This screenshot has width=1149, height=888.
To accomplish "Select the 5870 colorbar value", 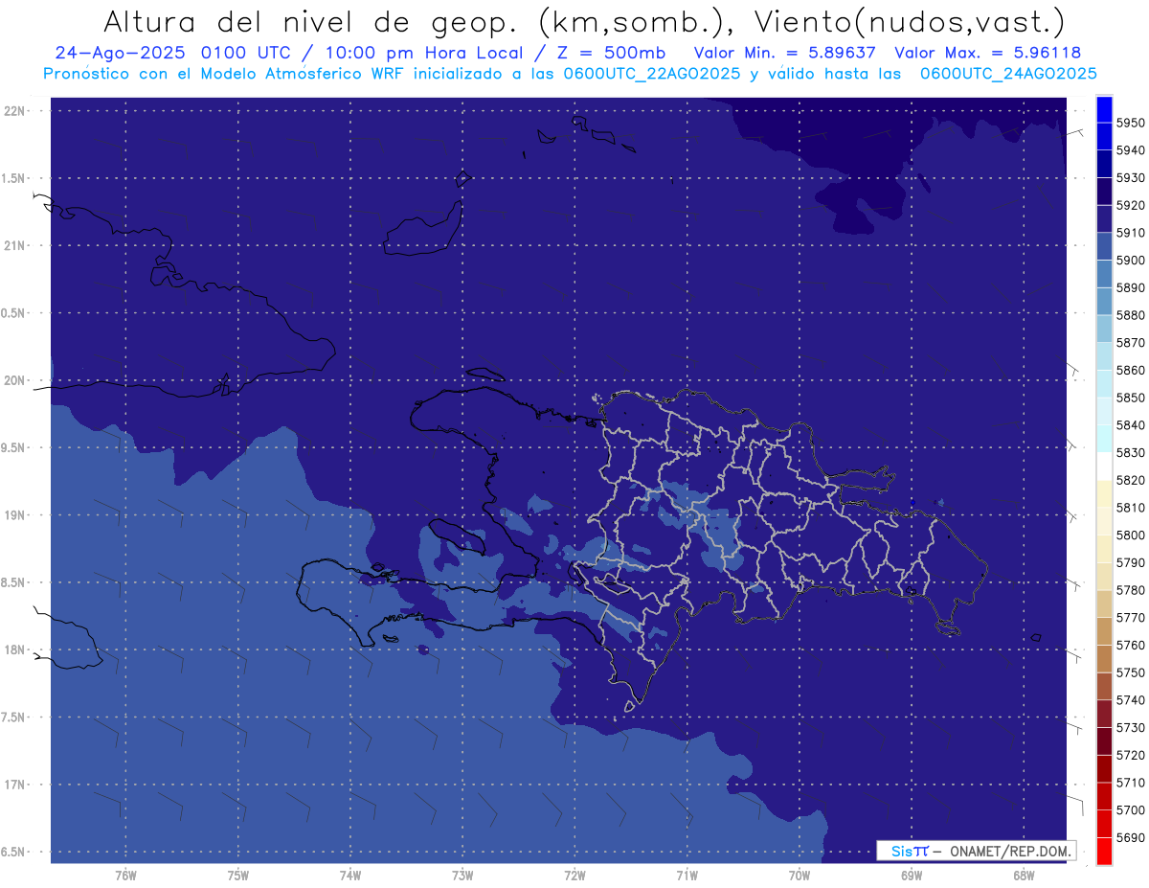I will pos(1130,343).
